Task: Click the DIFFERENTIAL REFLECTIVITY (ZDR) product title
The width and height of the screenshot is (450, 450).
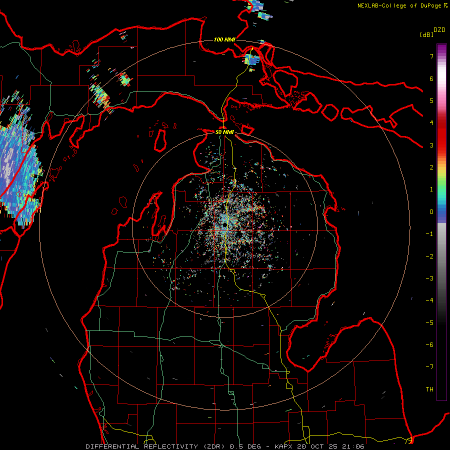Action: tap(155, 446)
